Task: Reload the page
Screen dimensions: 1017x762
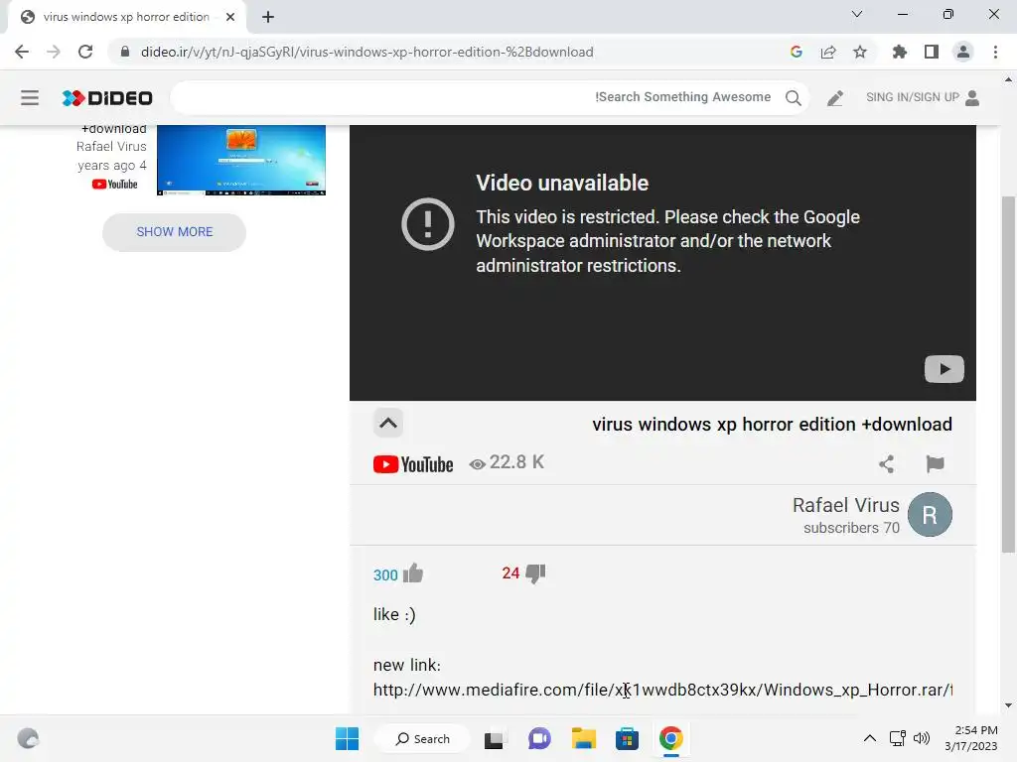Action: [85, 52]
